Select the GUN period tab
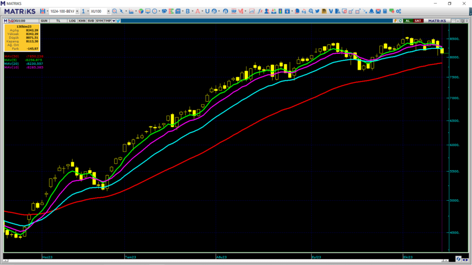This screenshot has width=472, height=265. [44, 21]
